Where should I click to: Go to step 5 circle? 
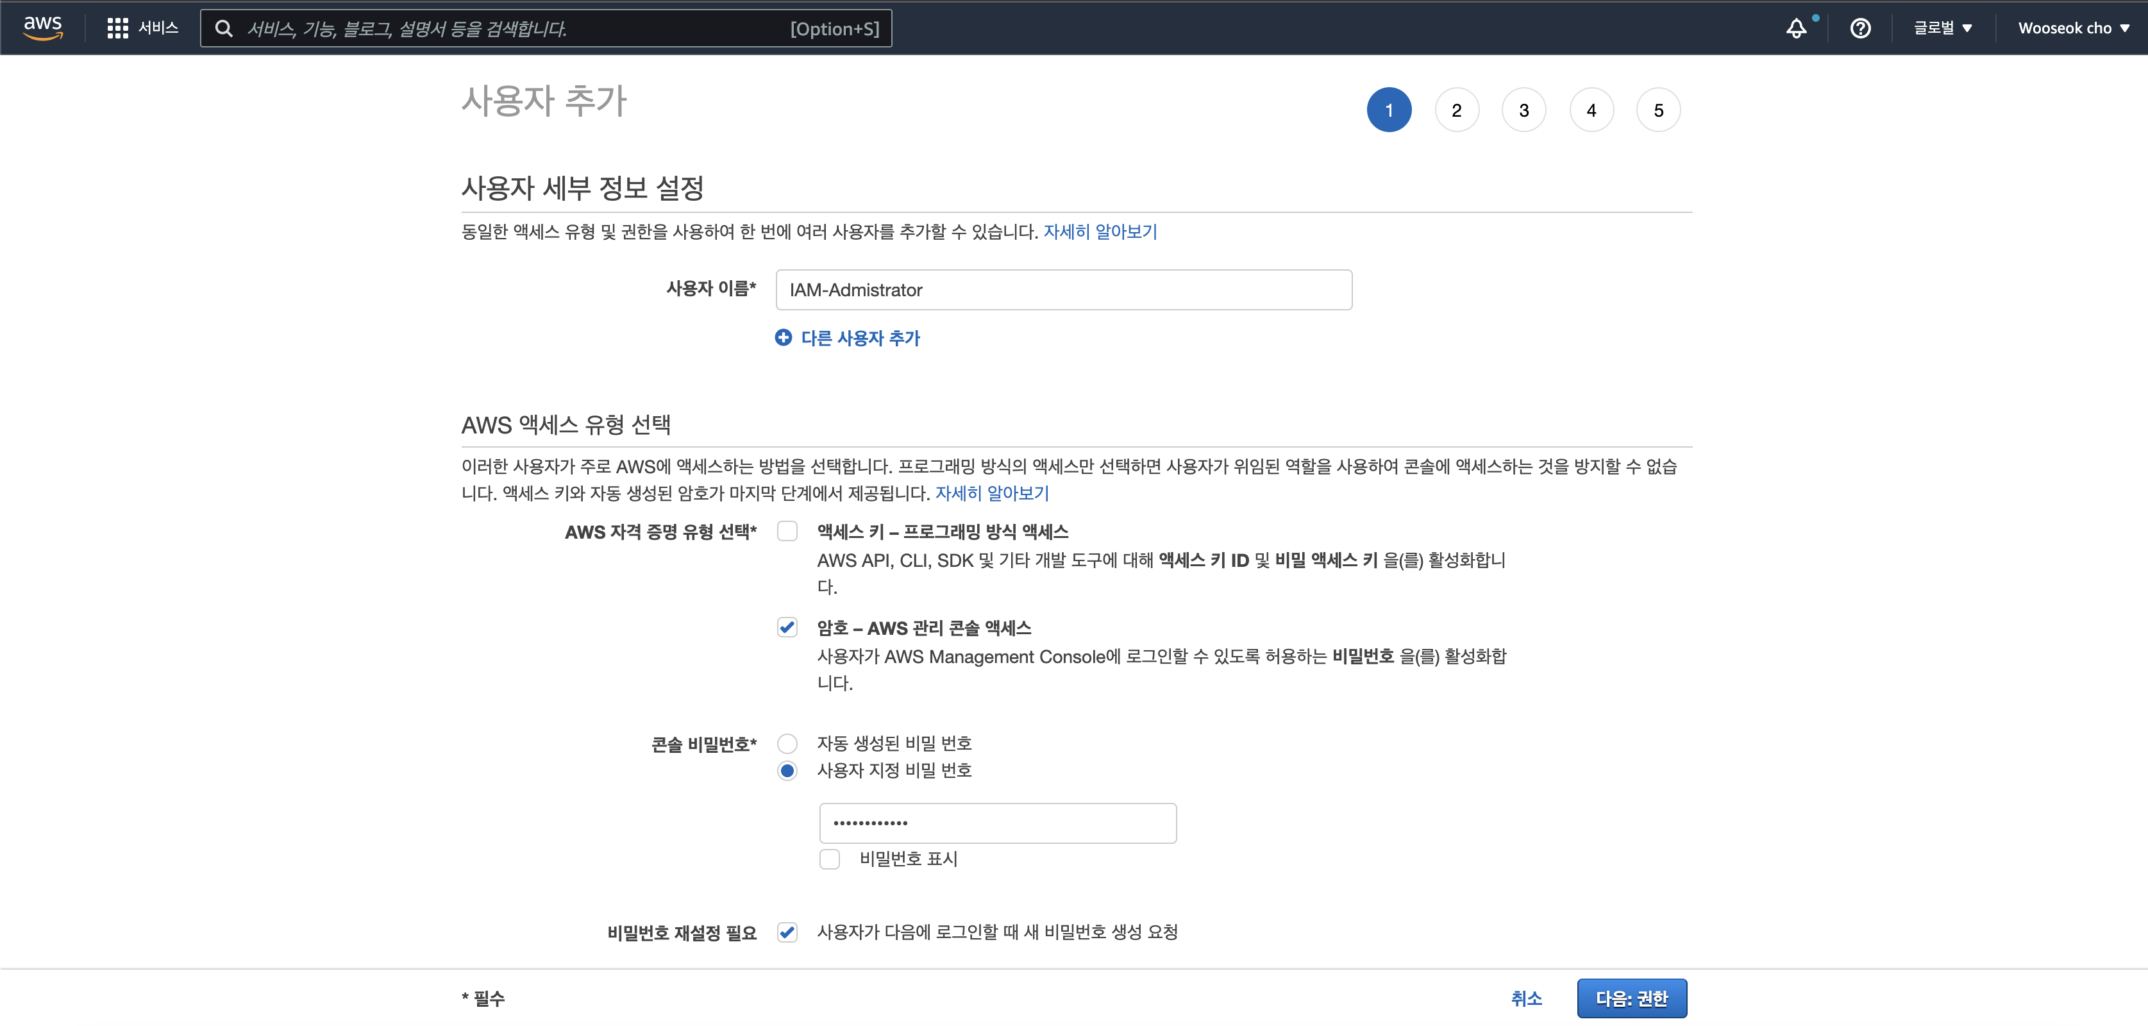(x=1657, y=110)
